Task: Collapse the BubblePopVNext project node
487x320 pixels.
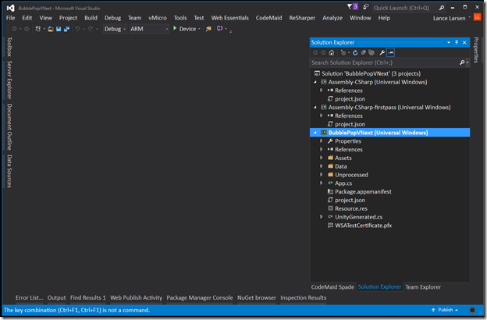Action: [315, 133]
